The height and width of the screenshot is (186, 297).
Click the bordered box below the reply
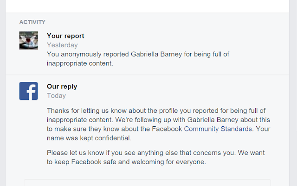[x=147, y=182]
